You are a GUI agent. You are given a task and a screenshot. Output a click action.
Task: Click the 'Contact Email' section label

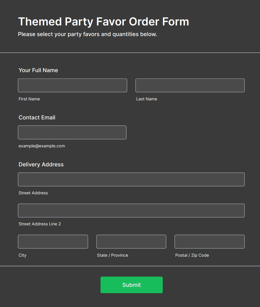click(x=37, y=117)
